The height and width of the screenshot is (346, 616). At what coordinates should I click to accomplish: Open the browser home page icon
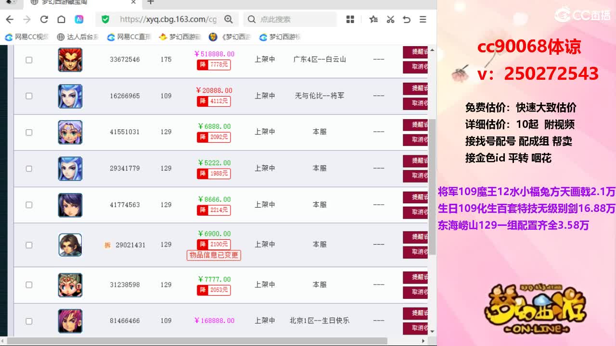point(61,19)
